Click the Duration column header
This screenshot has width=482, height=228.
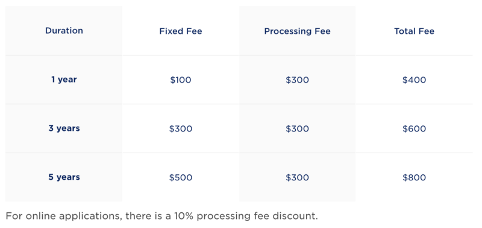(64, 31)
